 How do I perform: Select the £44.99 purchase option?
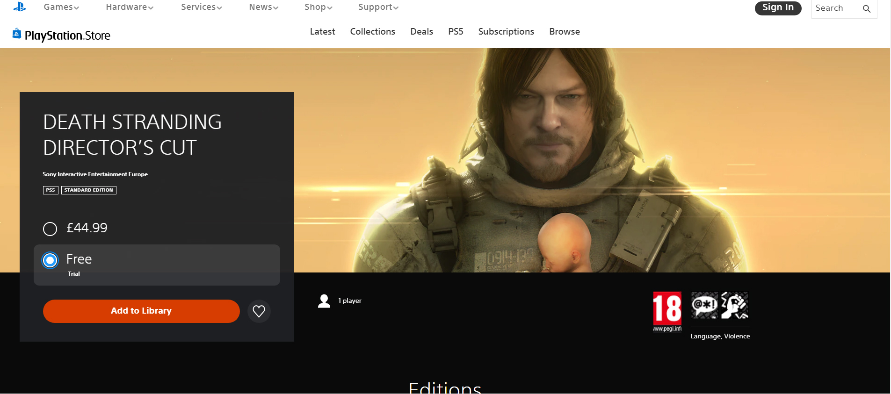point(50,229)
